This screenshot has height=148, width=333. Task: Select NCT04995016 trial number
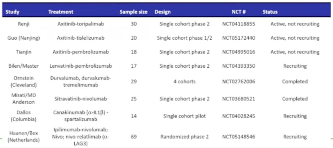click(x=239, y=52)
